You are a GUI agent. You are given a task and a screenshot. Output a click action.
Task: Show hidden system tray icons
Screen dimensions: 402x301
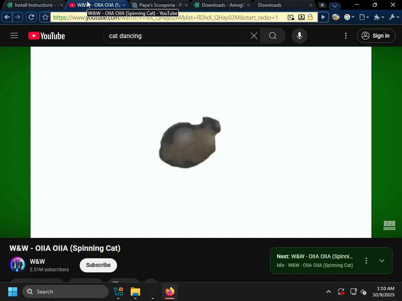(x=329, y=292)
